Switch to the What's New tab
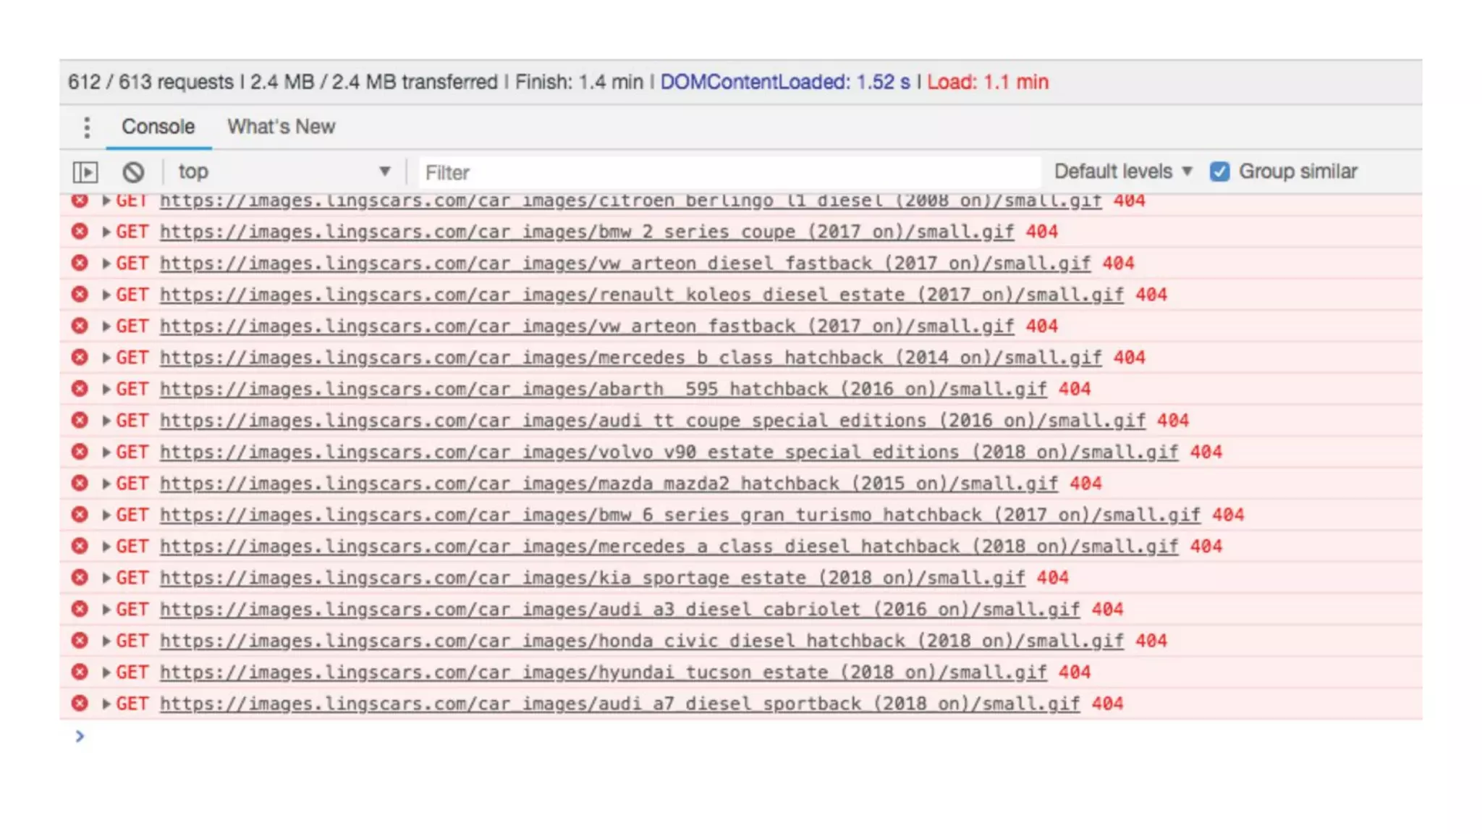 click(x=281, y=127)
